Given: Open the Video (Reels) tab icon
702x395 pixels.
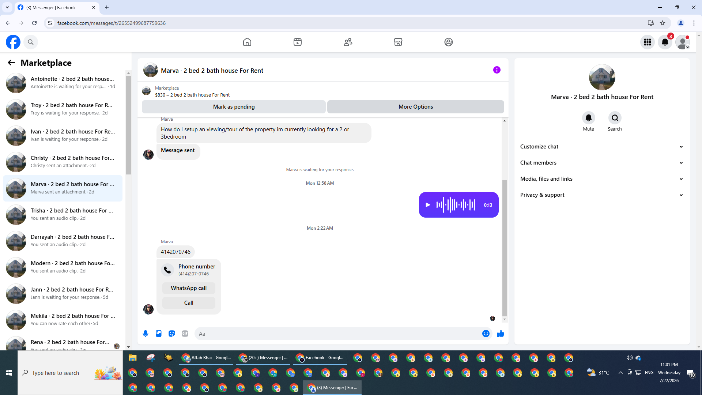Looking at the screenshot, I should click(298, 42).
